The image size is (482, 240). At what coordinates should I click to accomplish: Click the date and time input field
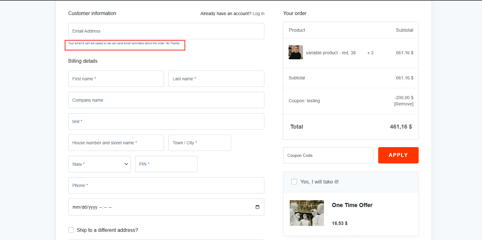pyautogui.click(x=166, y=207)
